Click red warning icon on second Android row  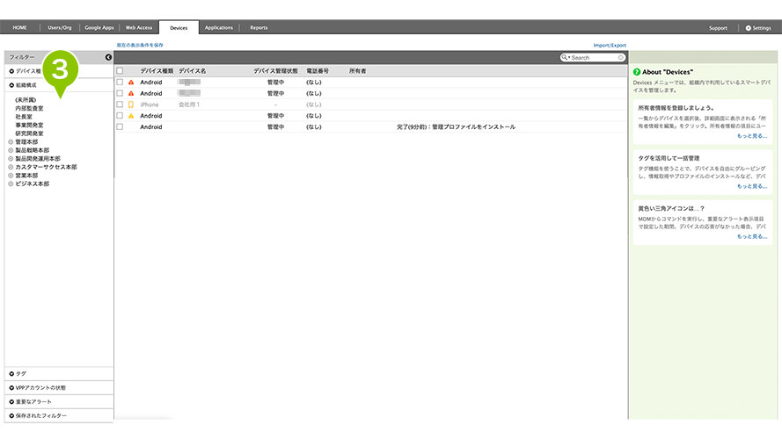tap(131, 94)
